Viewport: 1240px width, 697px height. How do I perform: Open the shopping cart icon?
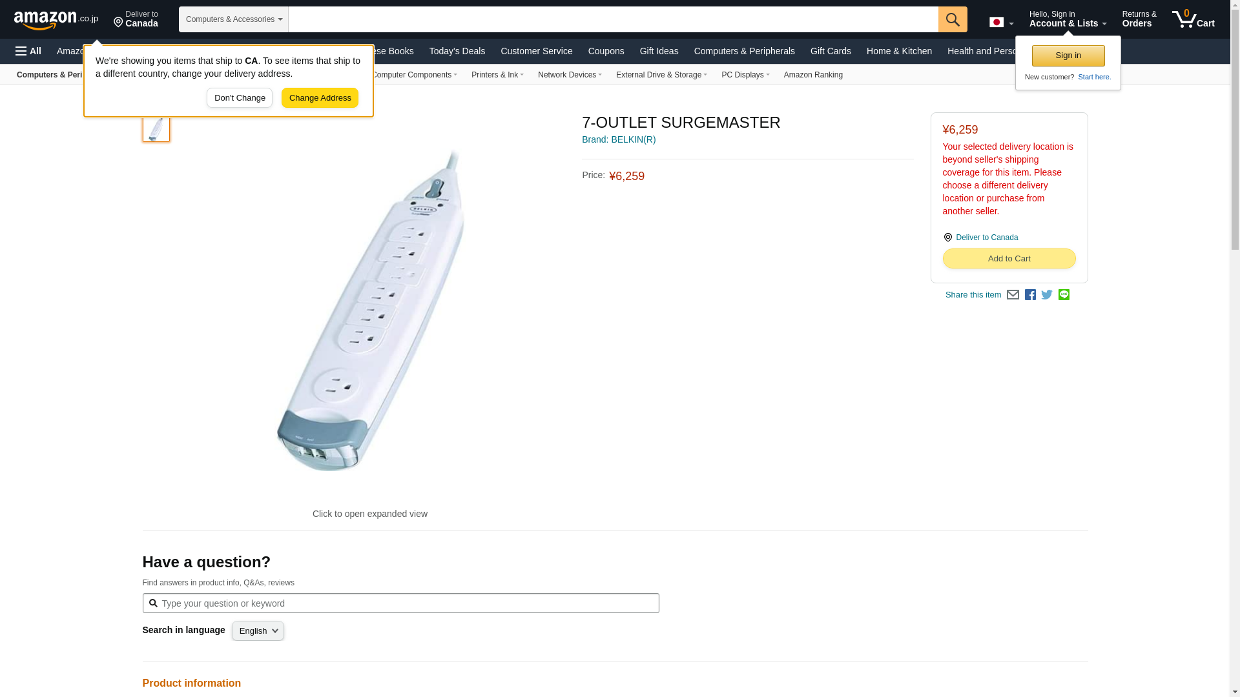(1193, 19)
